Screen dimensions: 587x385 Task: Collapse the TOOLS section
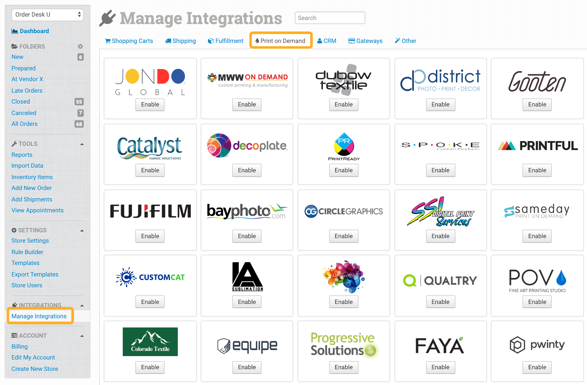[x=82, y=144]
